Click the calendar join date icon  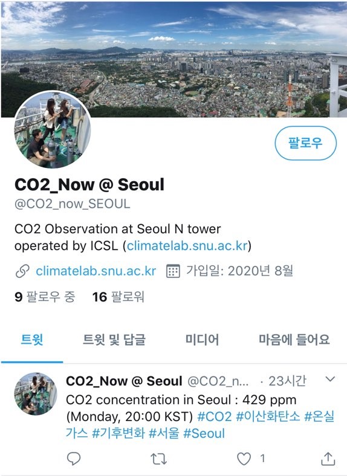(173, 271)
